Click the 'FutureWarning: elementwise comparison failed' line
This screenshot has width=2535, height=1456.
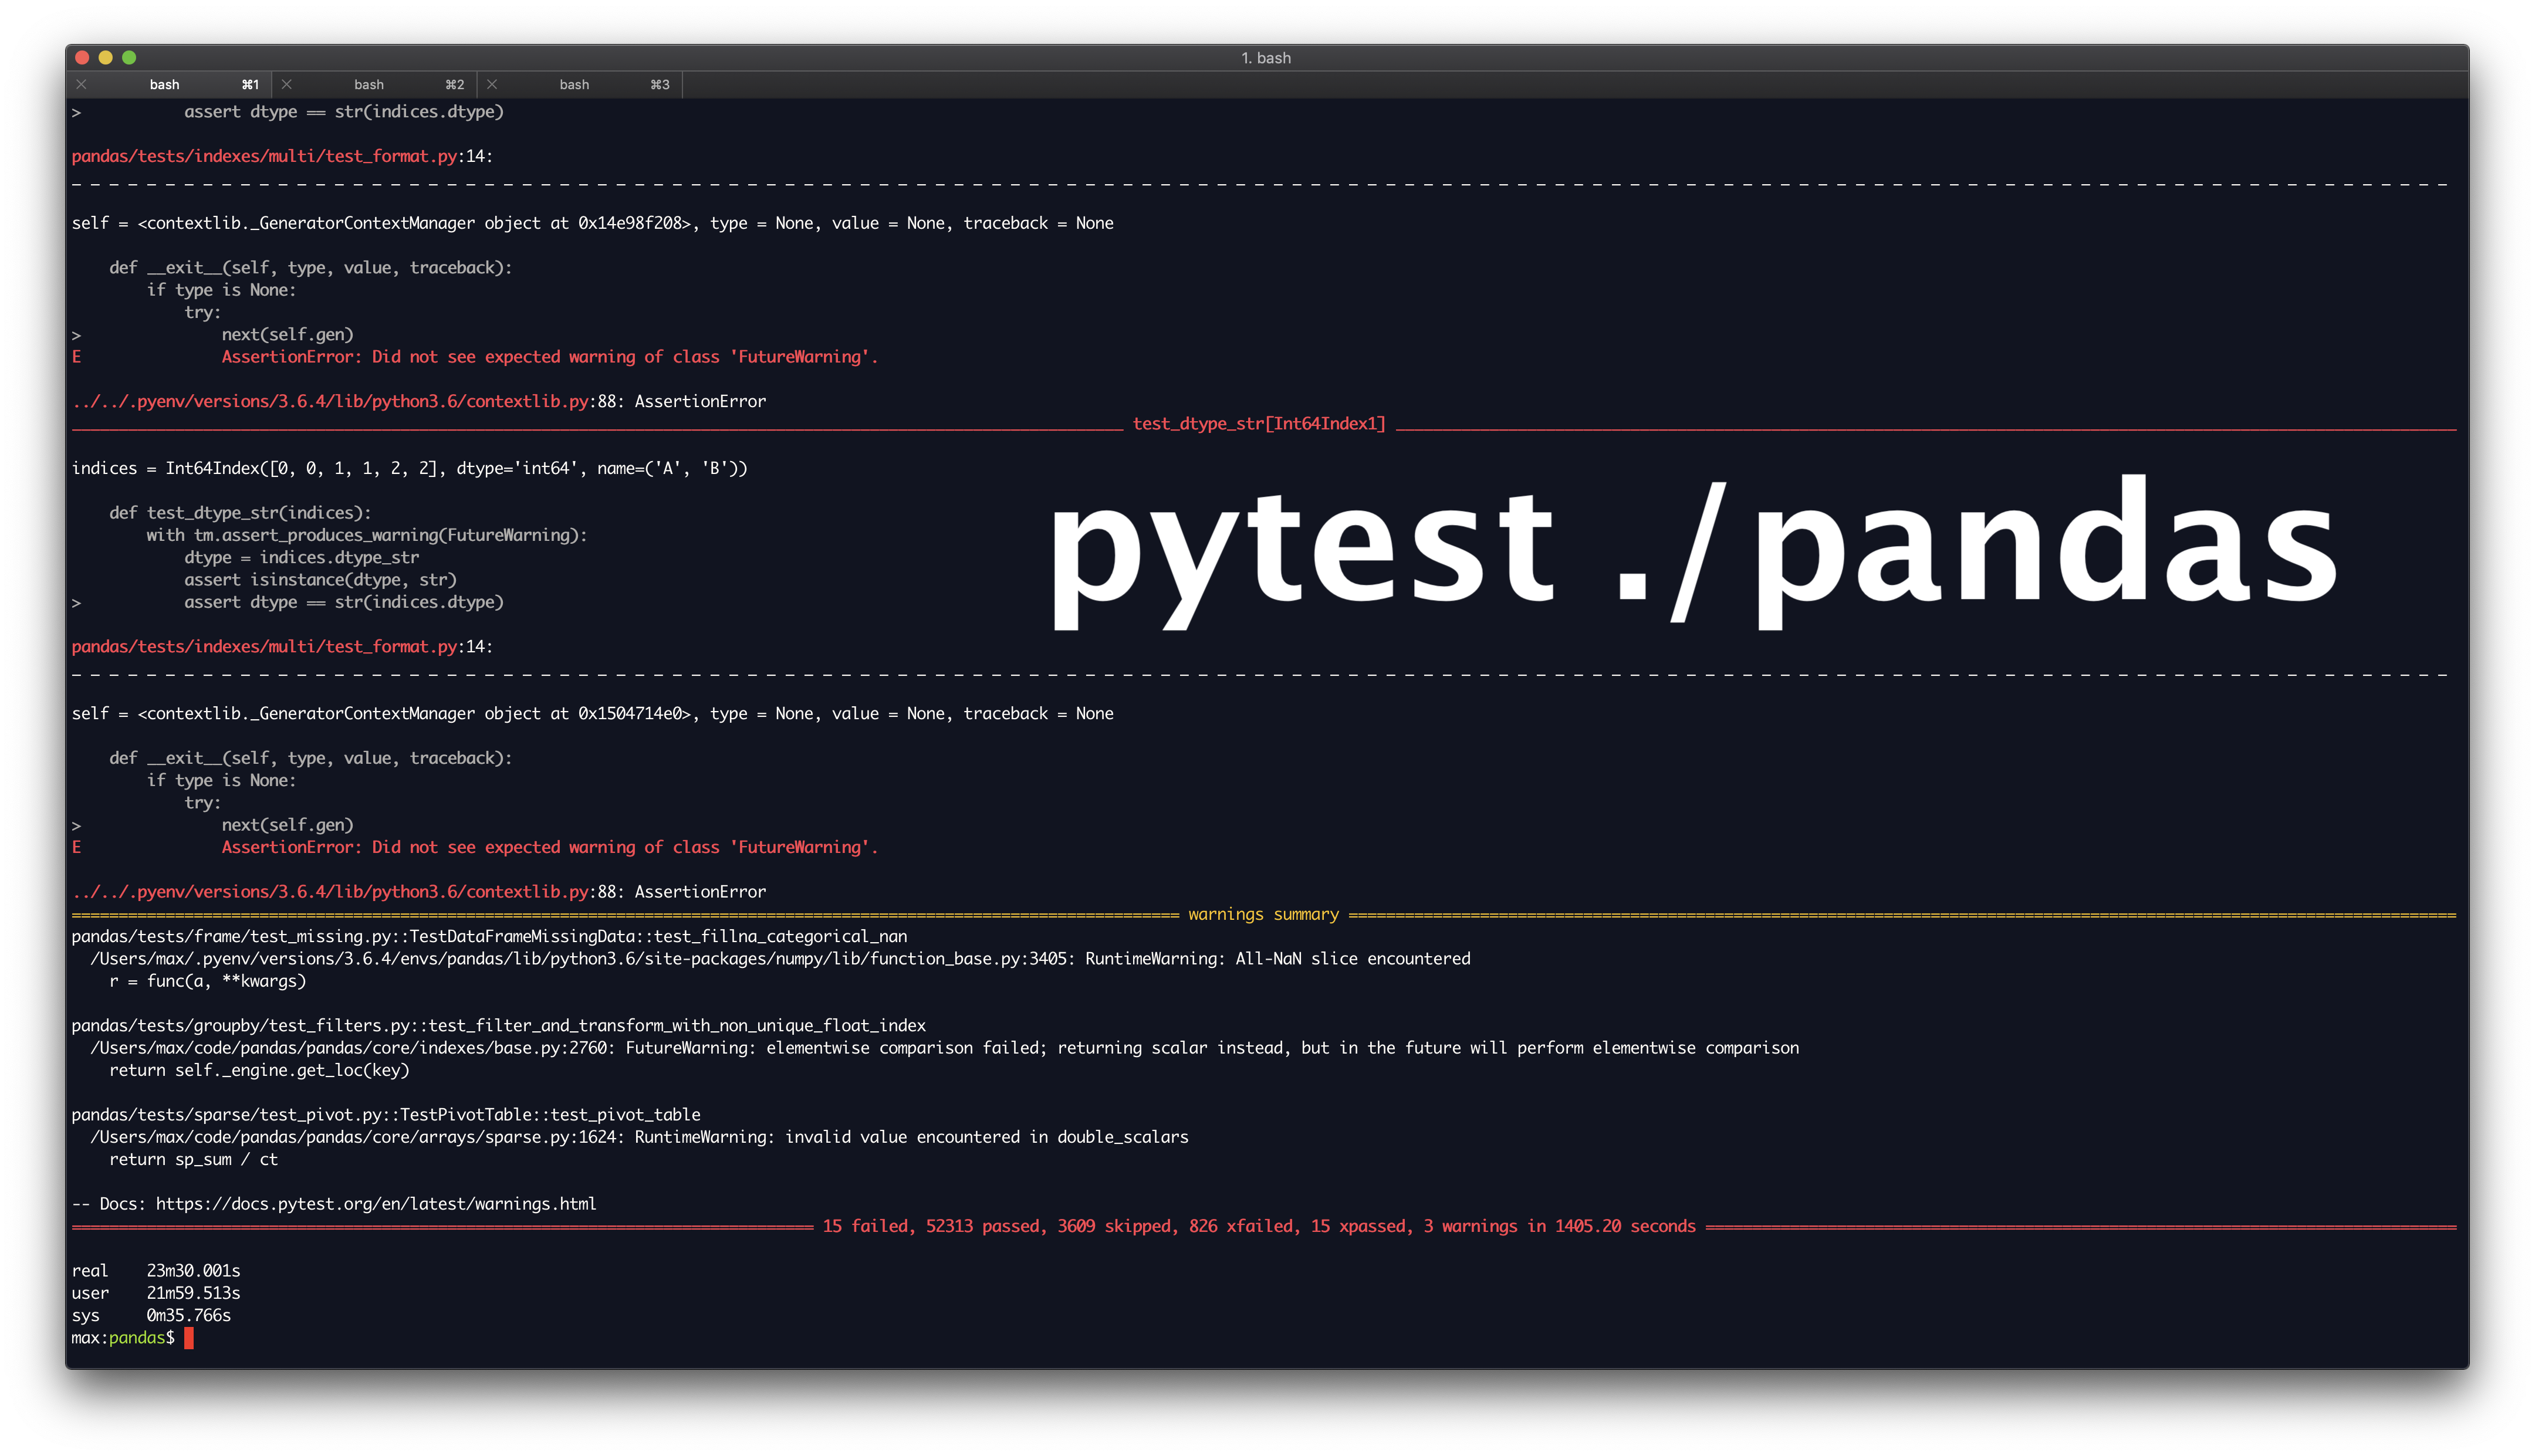945,1048
